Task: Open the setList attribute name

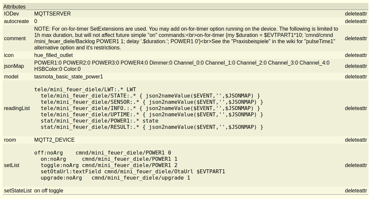Action: point(12,165)
